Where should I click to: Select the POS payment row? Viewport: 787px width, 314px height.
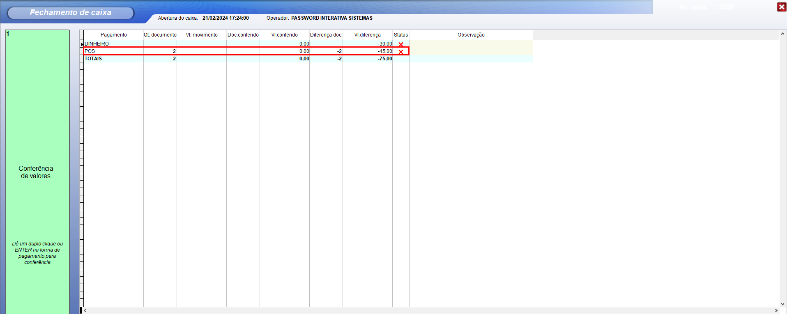308,51
